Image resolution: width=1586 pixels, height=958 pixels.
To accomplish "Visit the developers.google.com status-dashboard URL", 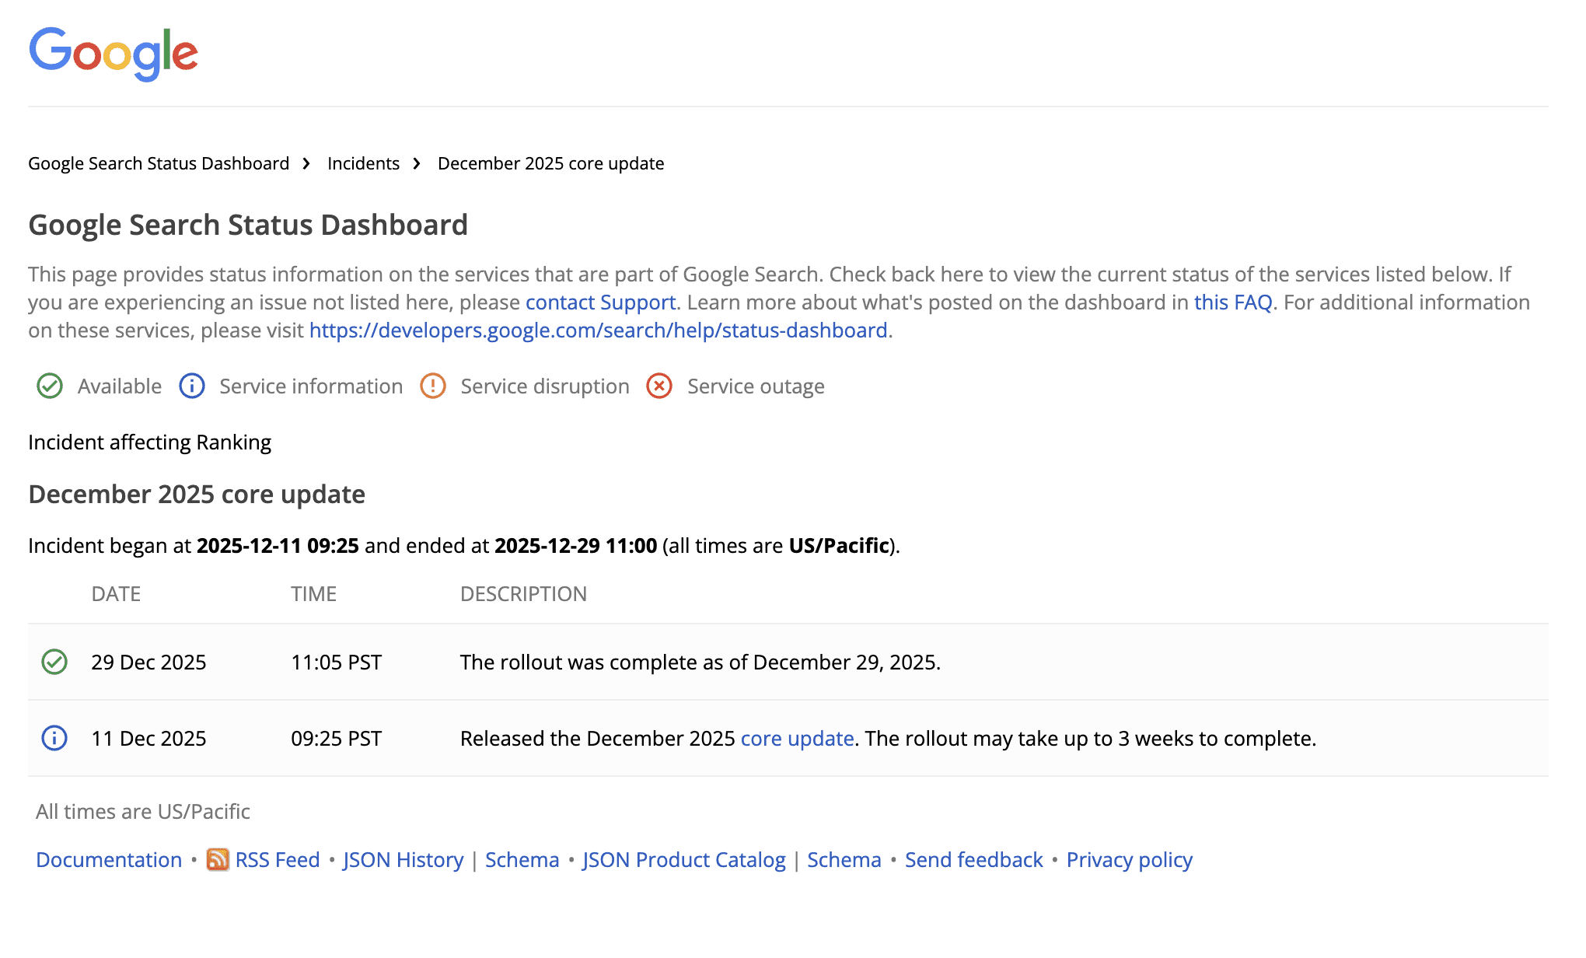I will point(598,330).
